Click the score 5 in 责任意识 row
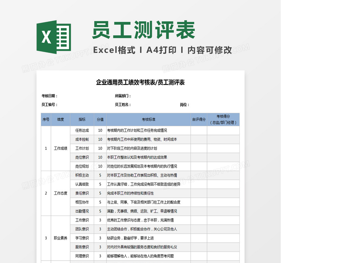 100,193
